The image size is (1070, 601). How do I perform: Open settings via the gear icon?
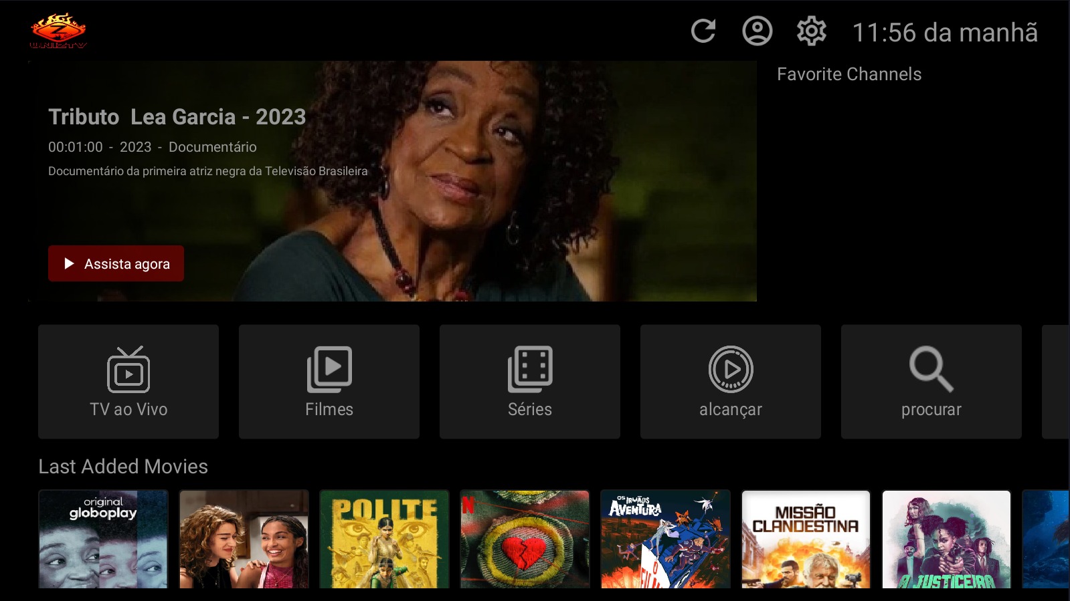pyautogui.click(x=811, y=31)
